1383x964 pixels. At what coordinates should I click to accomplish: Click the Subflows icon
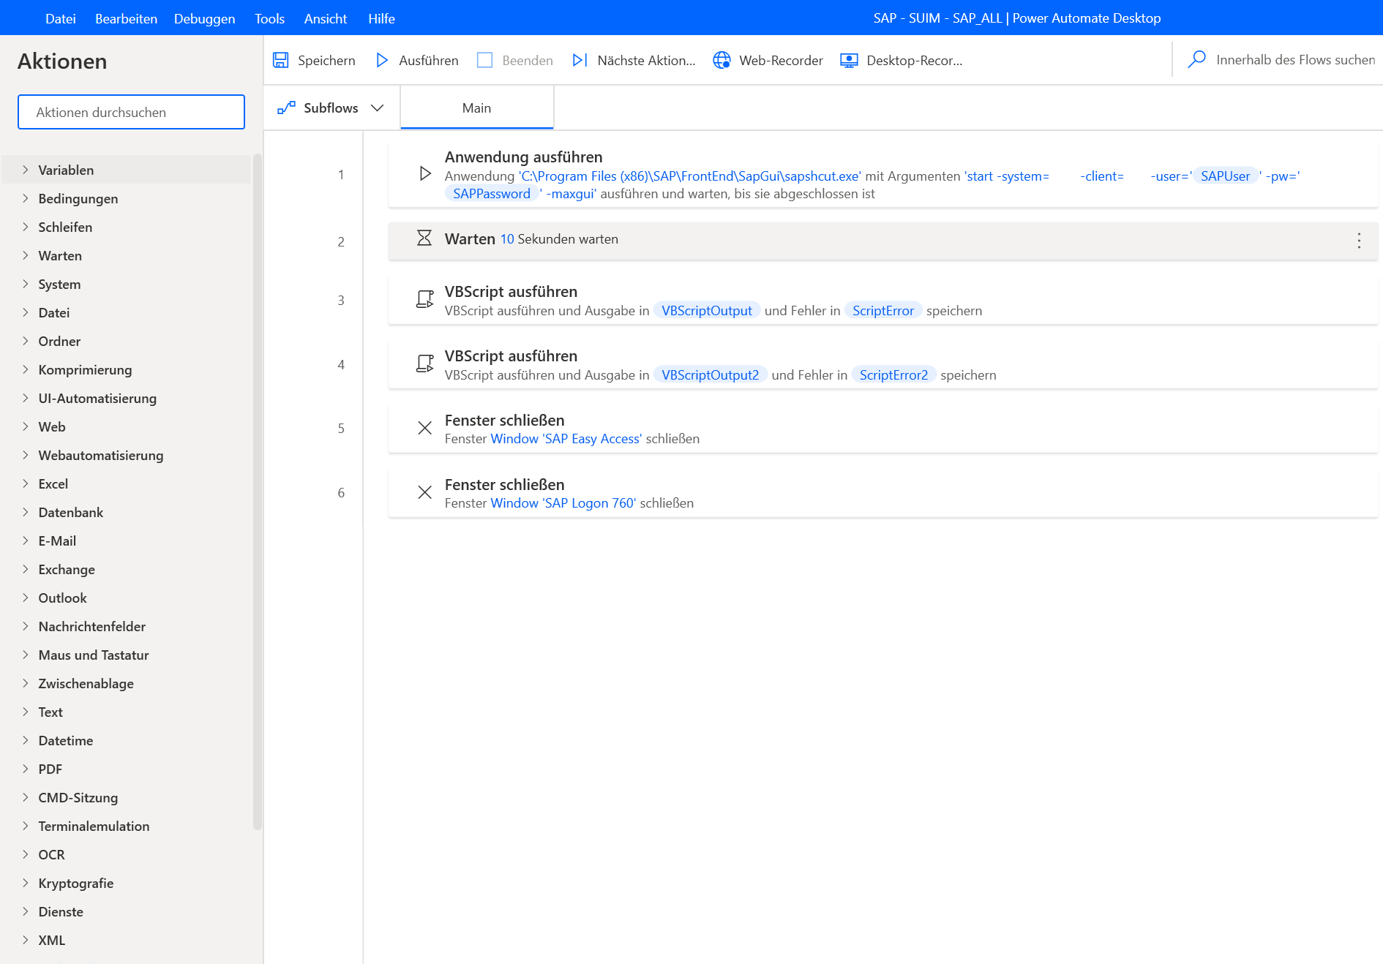tap(286, 108)
